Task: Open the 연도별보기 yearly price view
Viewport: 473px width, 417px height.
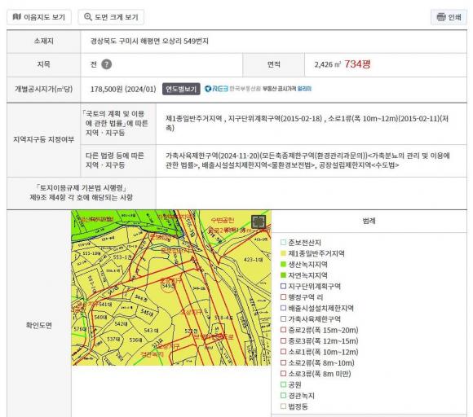Action: pyautogui.click(x=181, y=89)
